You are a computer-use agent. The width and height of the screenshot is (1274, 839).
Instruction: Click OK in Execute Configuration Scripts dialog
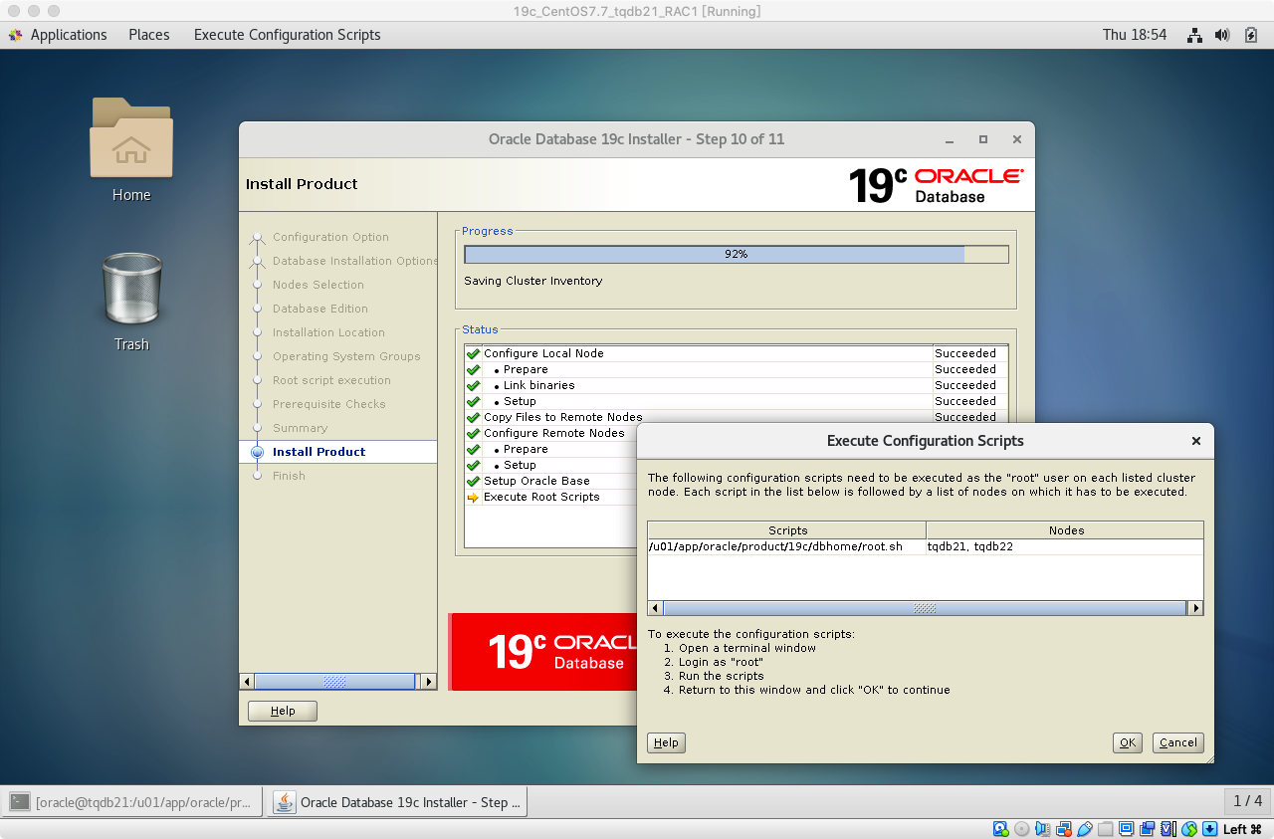pos(1127,742)
